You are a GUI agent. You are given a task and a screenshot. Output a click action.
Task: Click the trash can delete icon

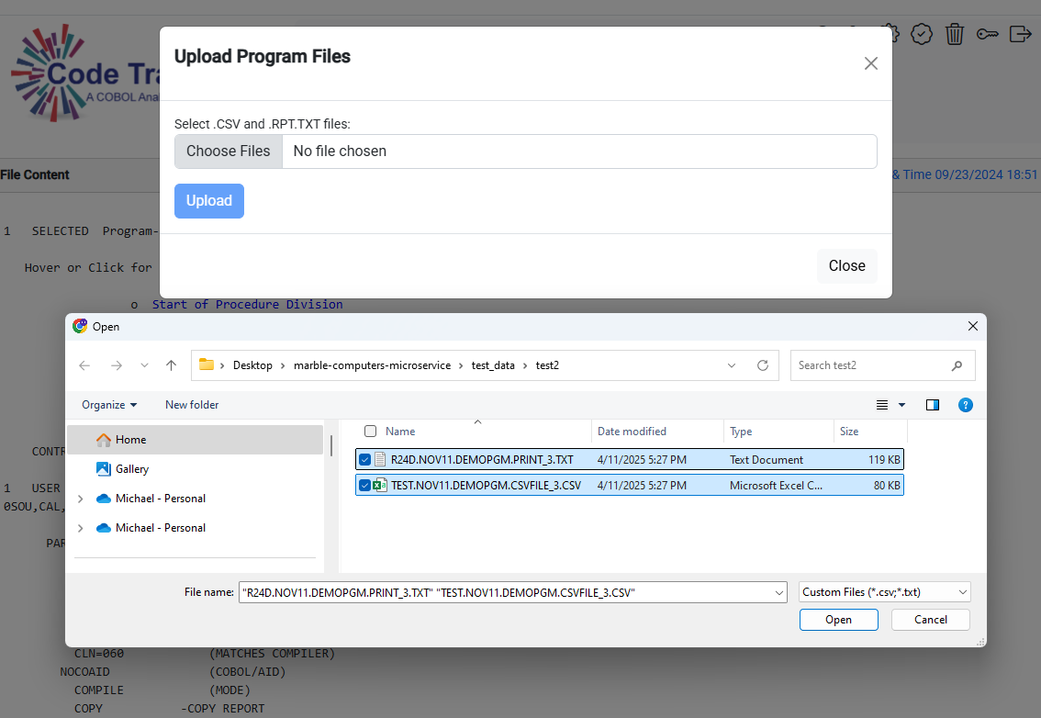click(x=955, y=34)
